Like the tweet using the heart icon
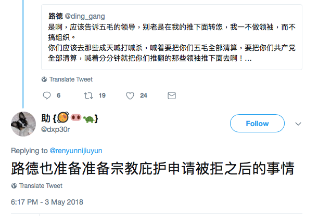Image resolution: width=318 pixels, height=216 pixels. 130,96
